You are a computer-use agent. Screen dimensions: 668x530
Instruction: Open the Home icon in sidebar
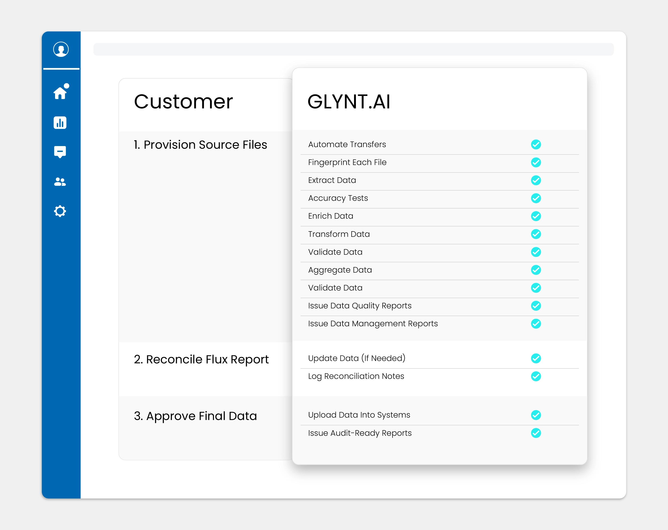pos(60,92)
